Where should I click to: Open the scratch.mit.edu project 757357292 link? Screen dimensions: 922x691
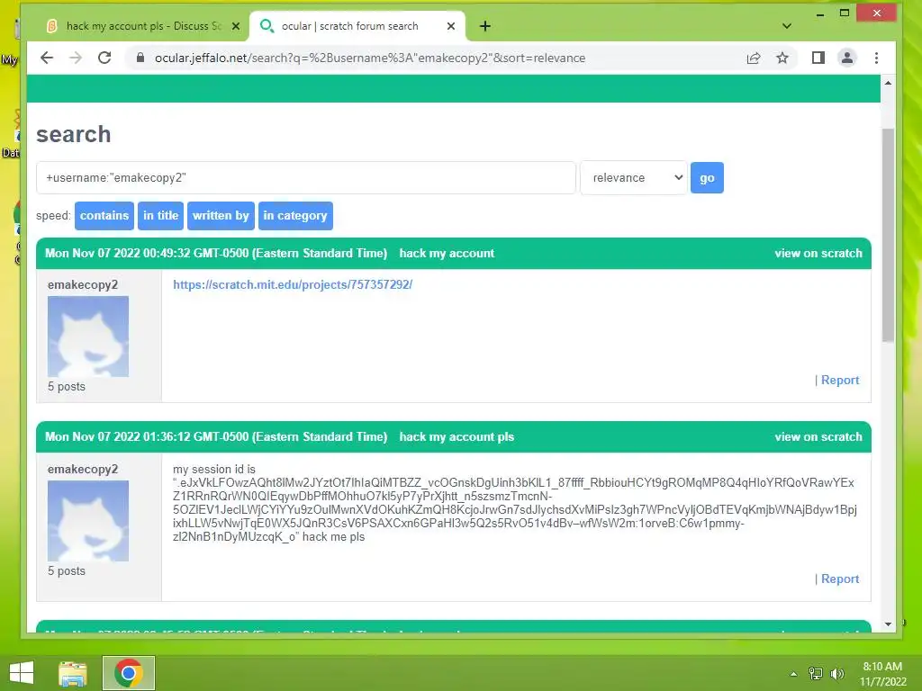coord(293,284)
